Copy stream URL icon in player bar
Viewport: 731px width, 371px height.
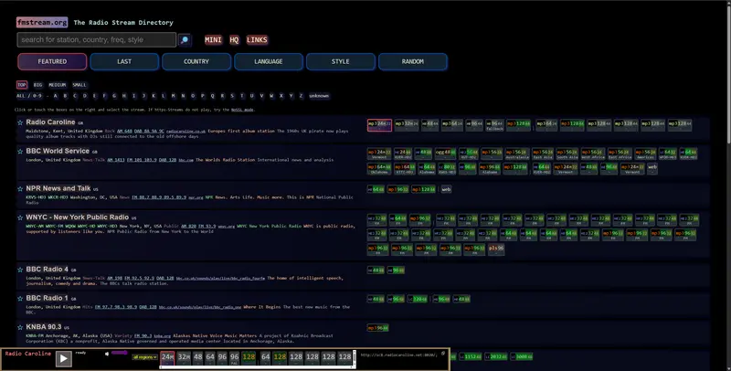[x=443, y=354]
